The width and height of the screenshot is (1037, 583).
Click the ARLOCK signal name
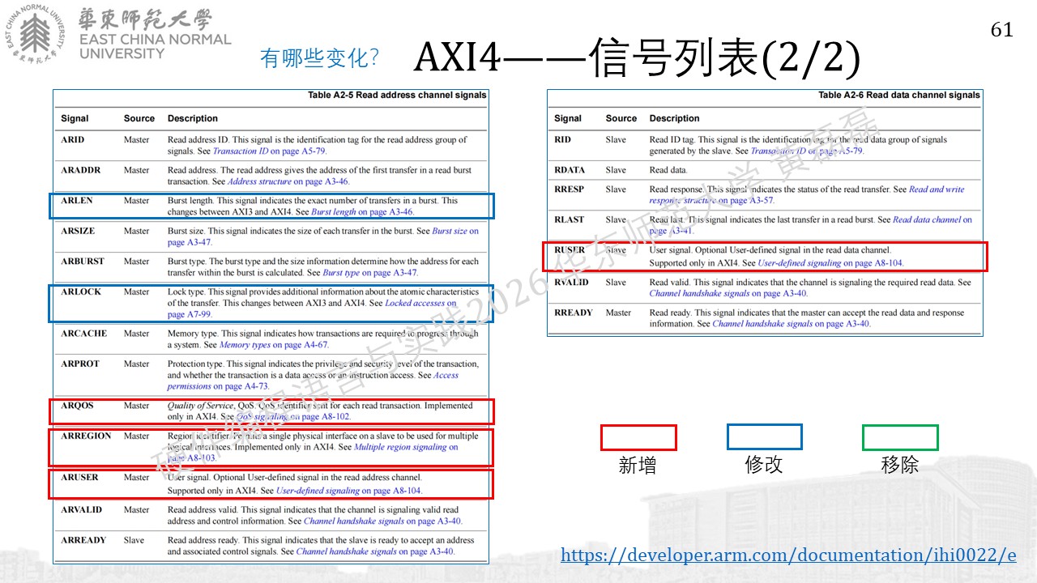pyautogui.click(x=81, y=291)
